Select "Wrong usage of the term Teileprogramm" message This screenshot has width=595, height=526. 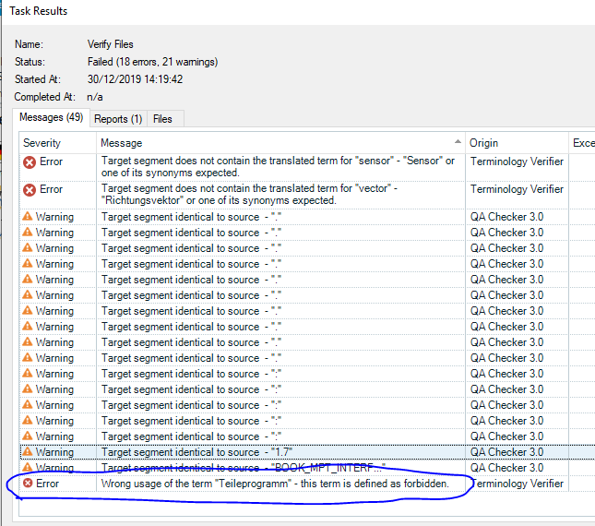pos(275,484)
